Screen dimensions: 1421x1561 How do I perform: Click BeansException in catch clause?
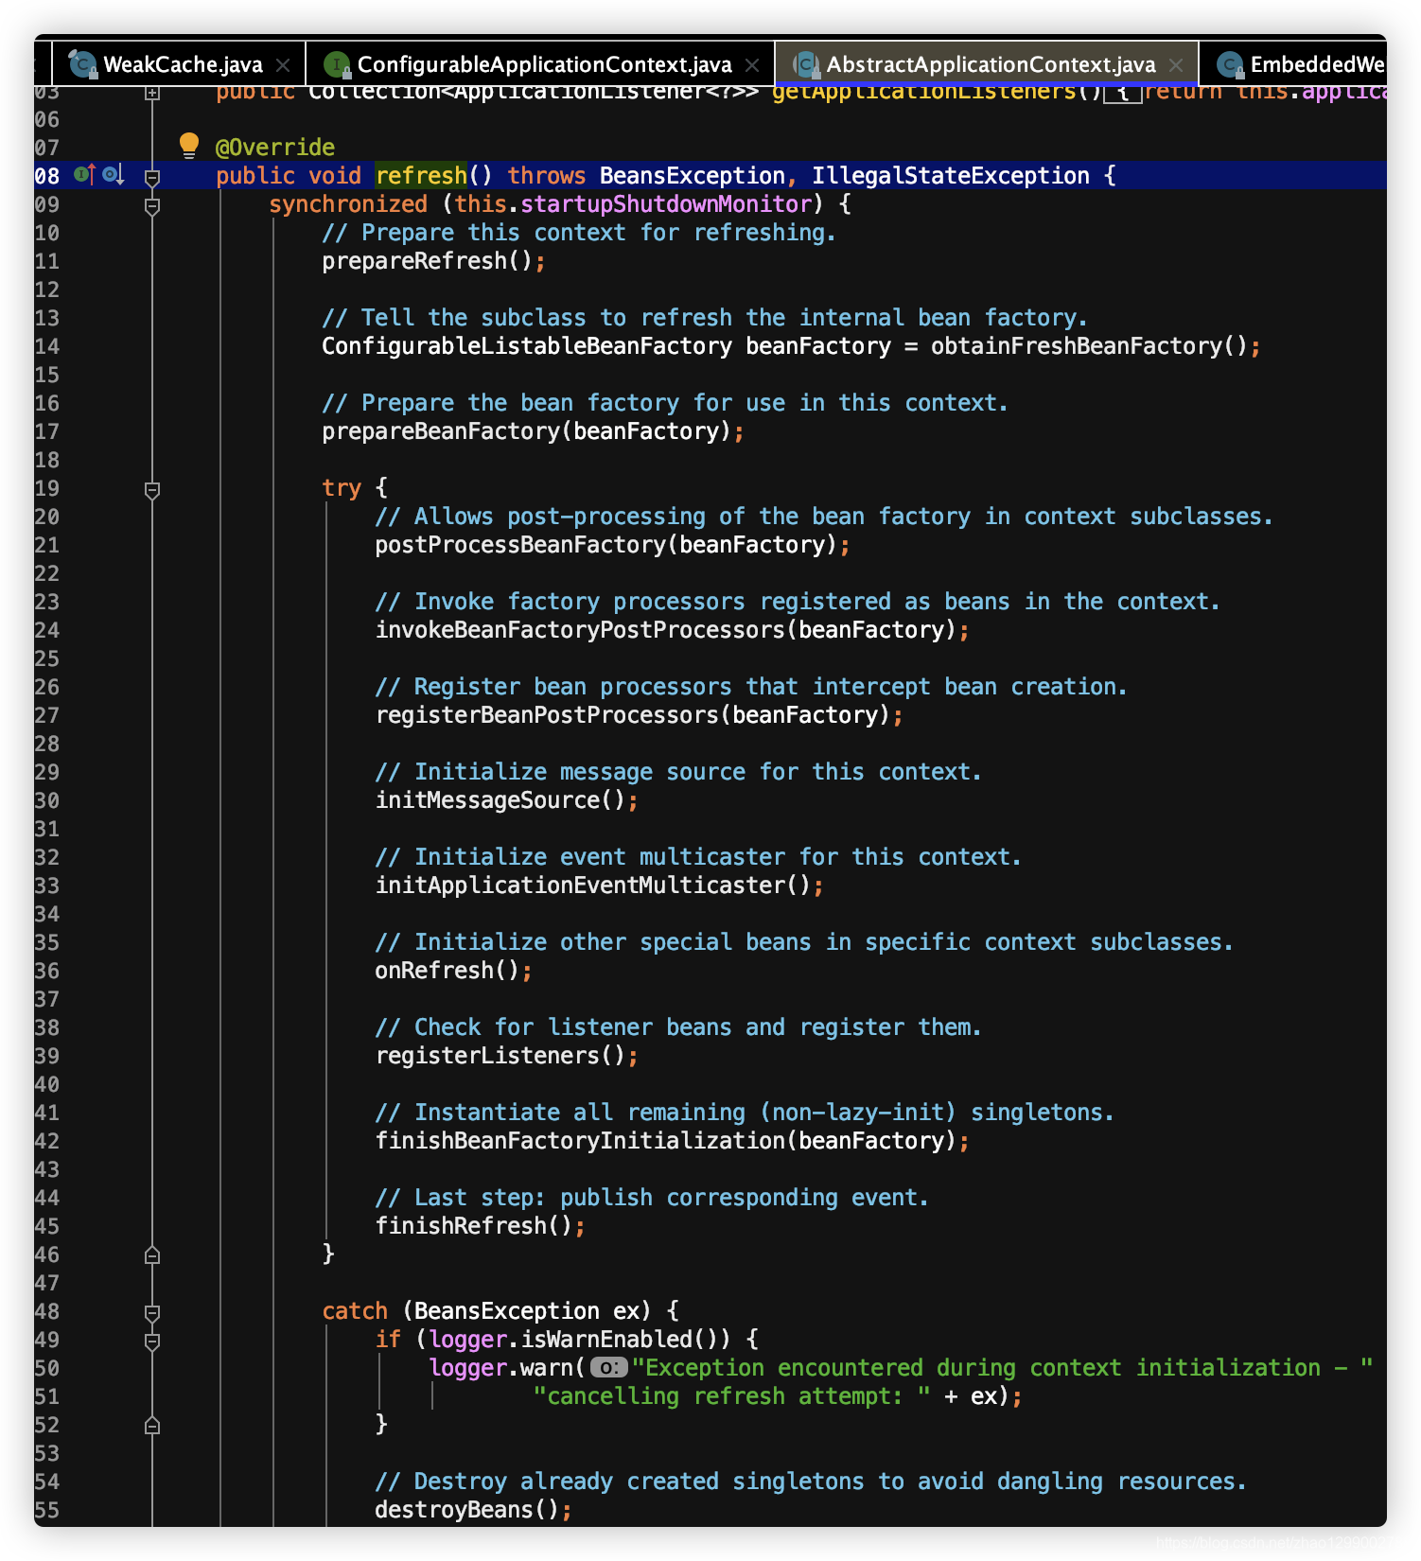point(507,1311)
